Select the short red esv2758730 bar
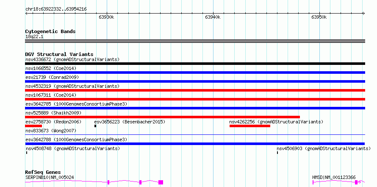 click(33, 126)
